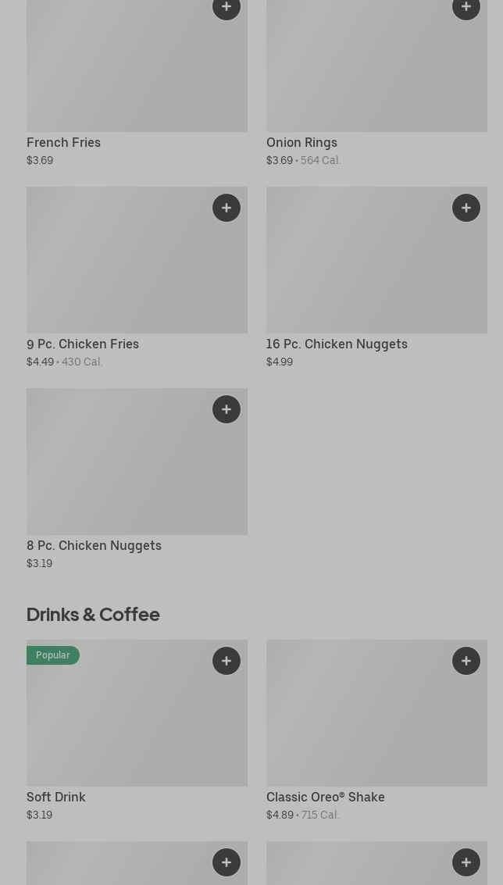This screenshot has height=885, width=503.
Task: Open 9 Pc. Chicken Fries item name
Action: 83,344
